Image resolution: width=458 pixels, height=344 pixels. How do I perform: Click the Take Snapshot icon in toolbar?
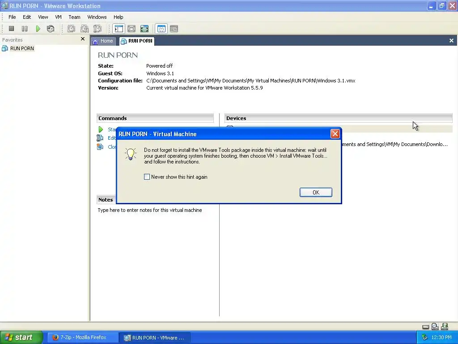[71, 28]
